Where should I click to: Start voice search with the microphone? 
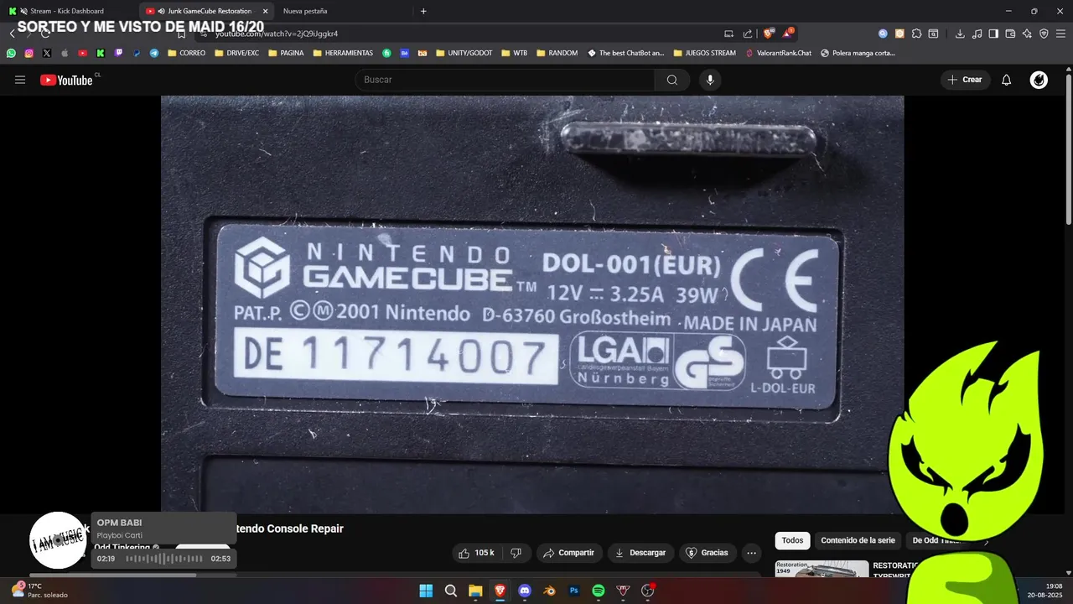[710, 80]
